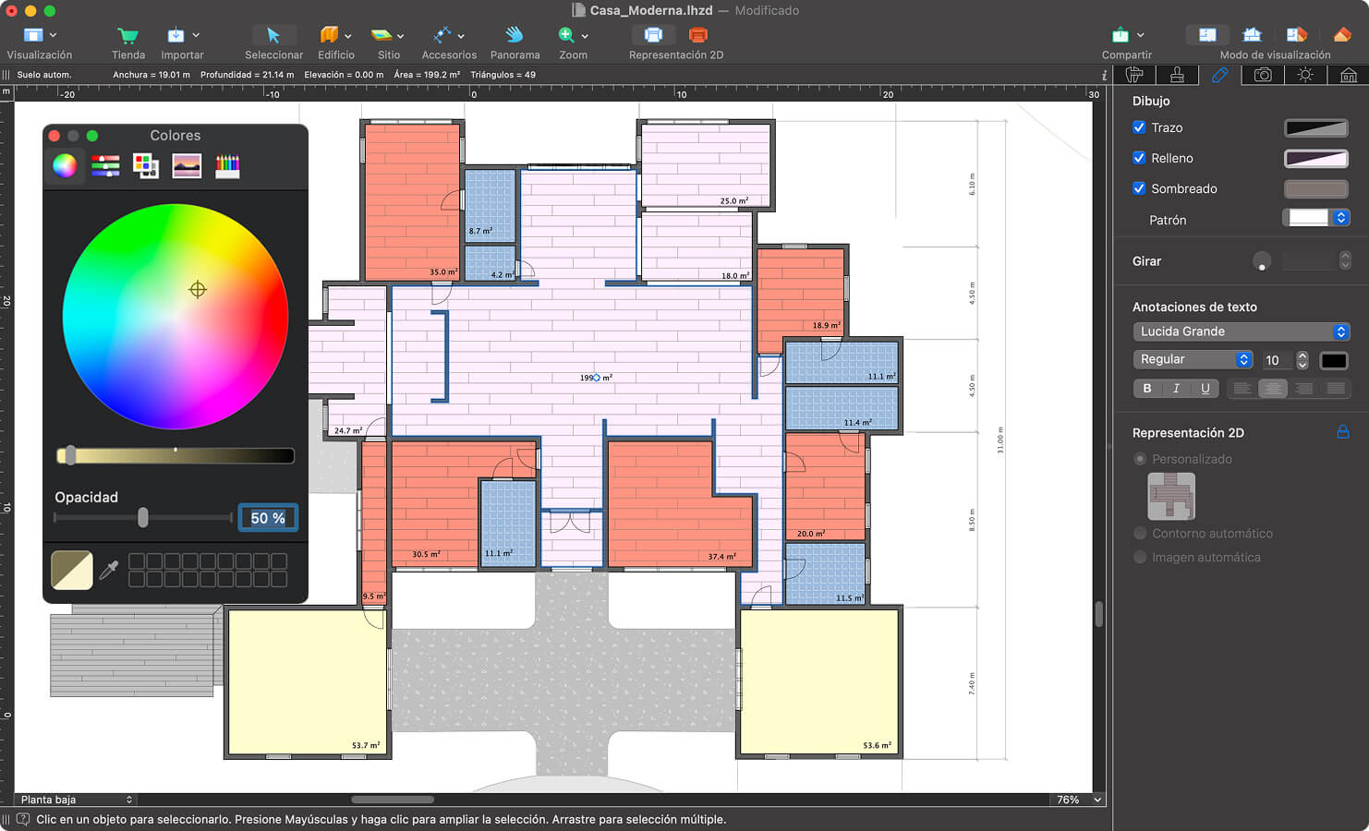Click the Sombreado color swatch
1369x831 pixels.
click(1316, 188)
